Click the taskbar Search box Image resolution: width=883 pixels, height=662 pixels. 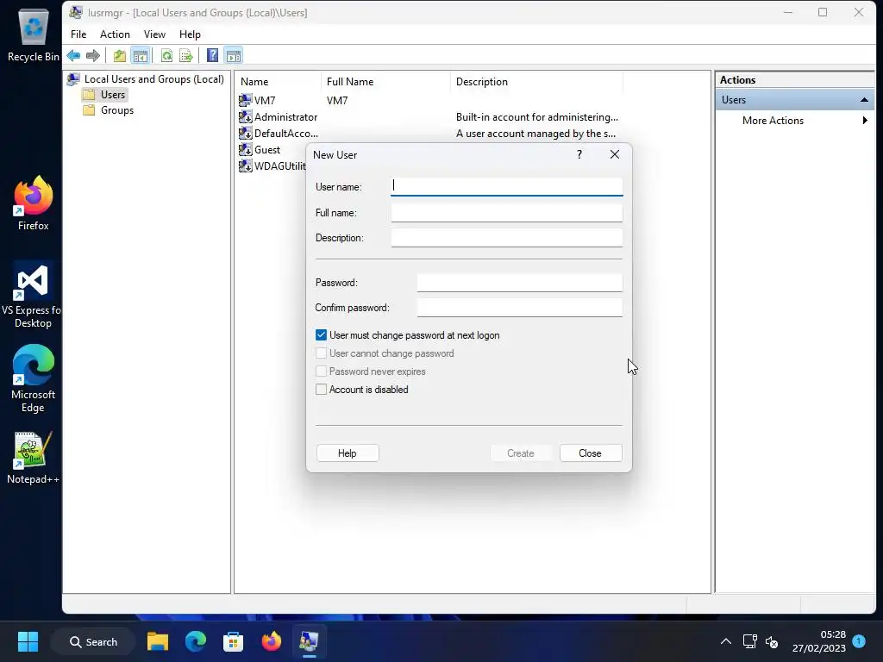tap(93, 641)
